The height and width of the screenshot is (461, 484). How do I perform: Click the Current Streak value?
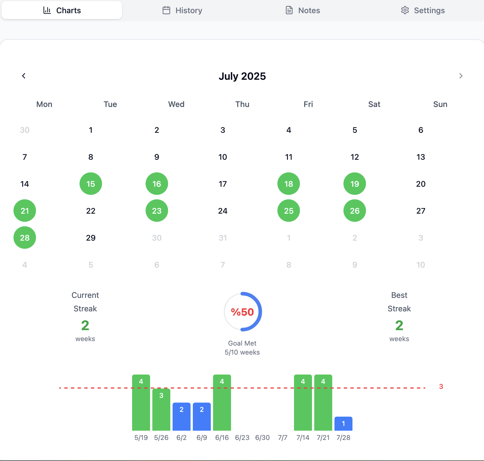coord(85,325)
